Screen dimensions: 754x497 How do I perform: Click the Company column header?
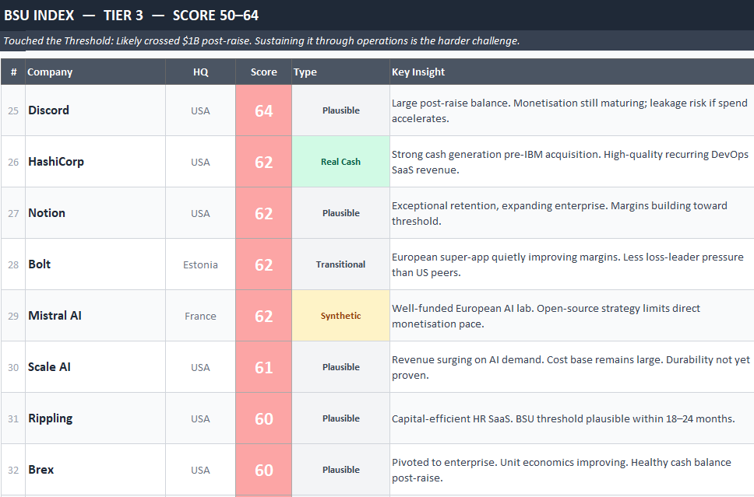pos(95,72)
